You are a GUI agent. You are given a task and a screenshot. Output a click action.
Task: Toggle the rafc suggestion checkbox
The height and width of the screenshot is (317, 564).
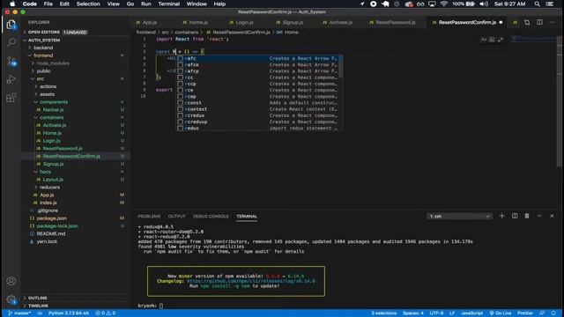point(180,58)
